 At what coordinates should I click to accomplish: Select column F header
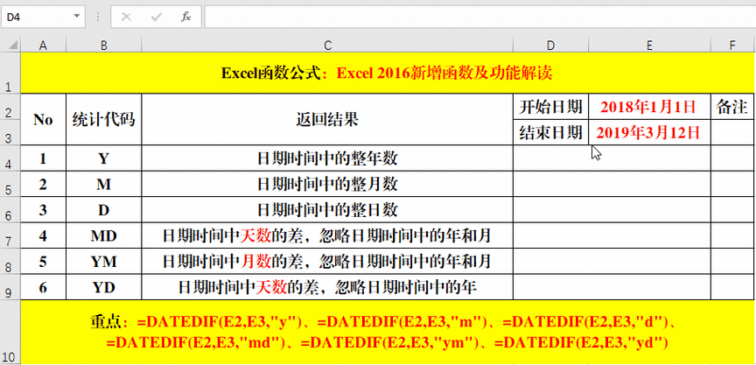tap(732, 46)
